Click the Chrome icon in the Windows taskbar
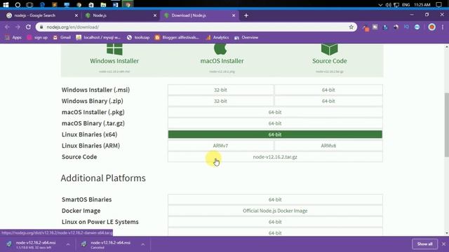Screen dimensions: 449x252 (x=128, y=5)
